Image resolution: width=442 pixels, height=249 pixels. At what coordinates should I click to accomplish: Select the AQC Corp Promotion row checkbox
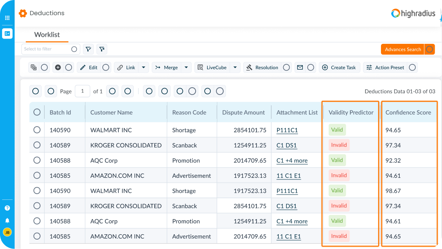(x=37, y=160)
